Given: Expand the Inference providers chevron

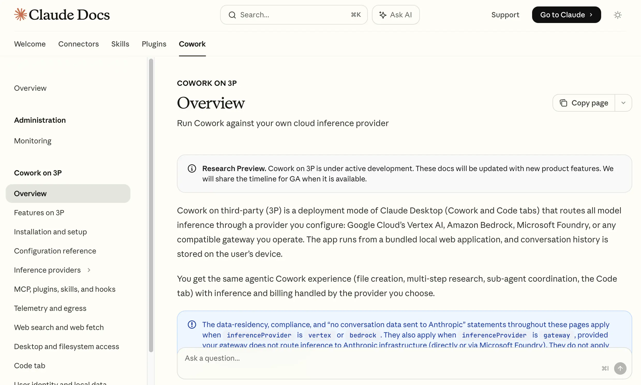Looking at the screenshot, I should pyautogui.click(x=89, y=270).
